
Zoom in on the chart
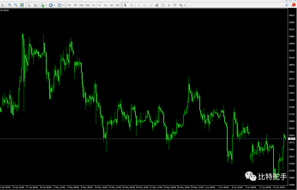tap(10, 5)
